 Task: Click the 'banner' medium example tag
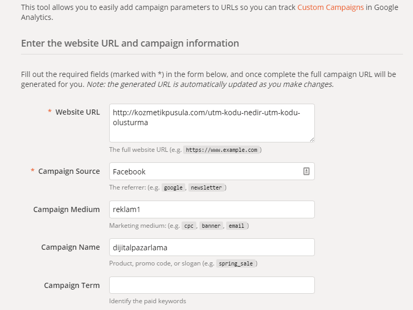(x=210, y=226)
